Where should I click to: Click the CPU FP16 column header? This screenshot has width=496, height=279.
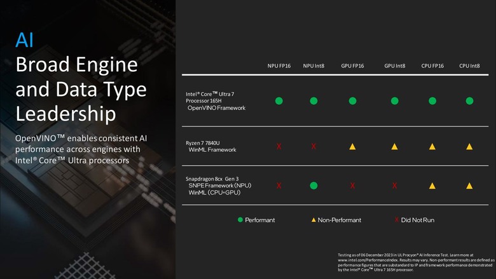(432, 65)
